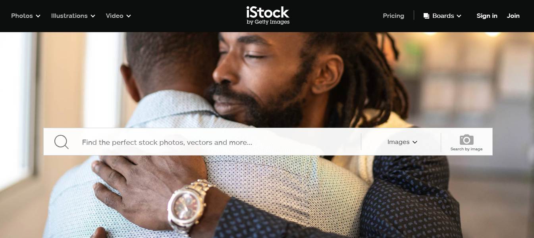
Task: Click the 'by Getty Images' tagline text
Action: [x=268, y=22]
